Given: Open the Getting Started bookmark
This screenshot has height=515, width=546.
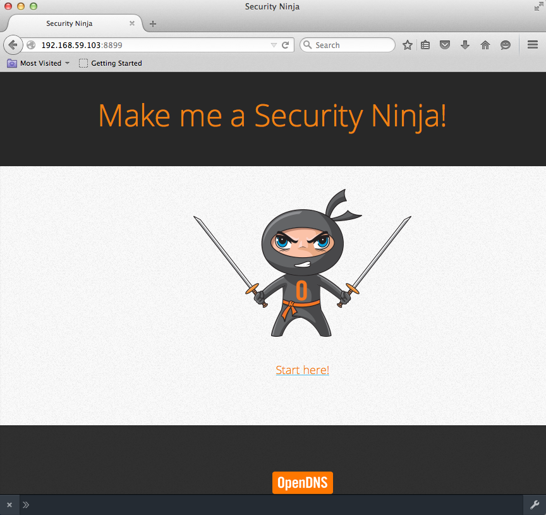Looking at the screenshot, I should 111,63.
